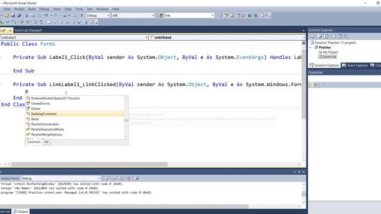Open the Debug menu

coord(44,9)
